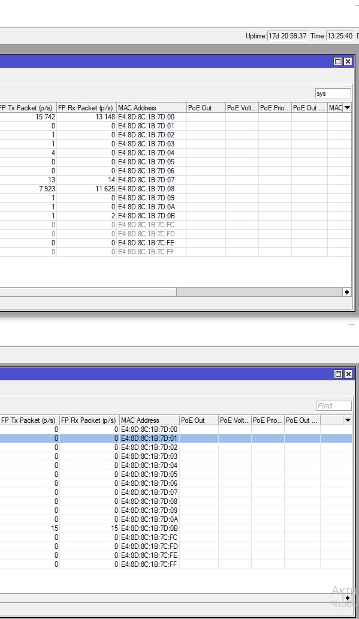
Task: Select lower row with MAC E4:8D:8C:1B:7C:FC
Action: (176, 537)
